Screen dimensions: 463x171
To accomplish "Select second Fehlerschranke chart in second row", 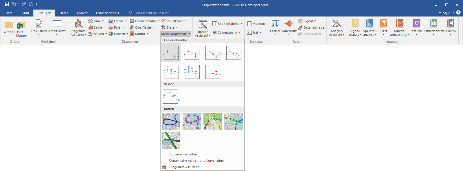I will pyautogui.click(x=192, y=72).
